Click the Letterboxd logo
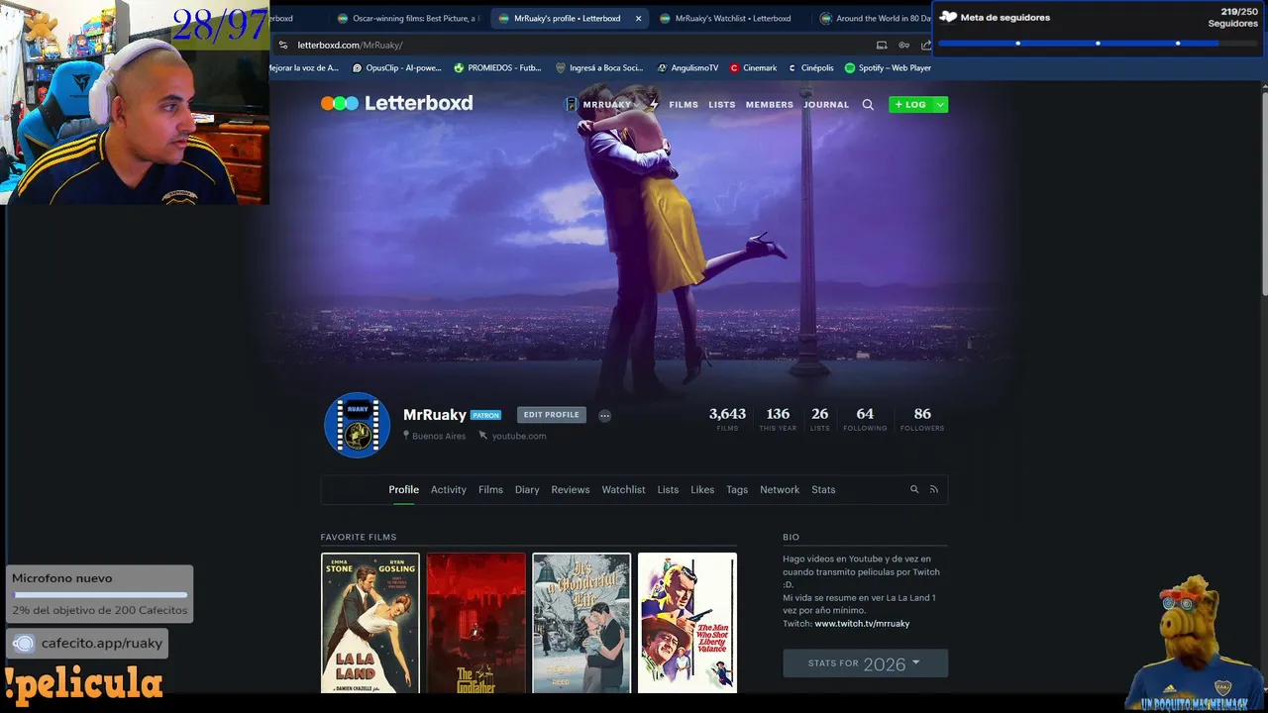The image size is (1268, 713). (396, 103)
